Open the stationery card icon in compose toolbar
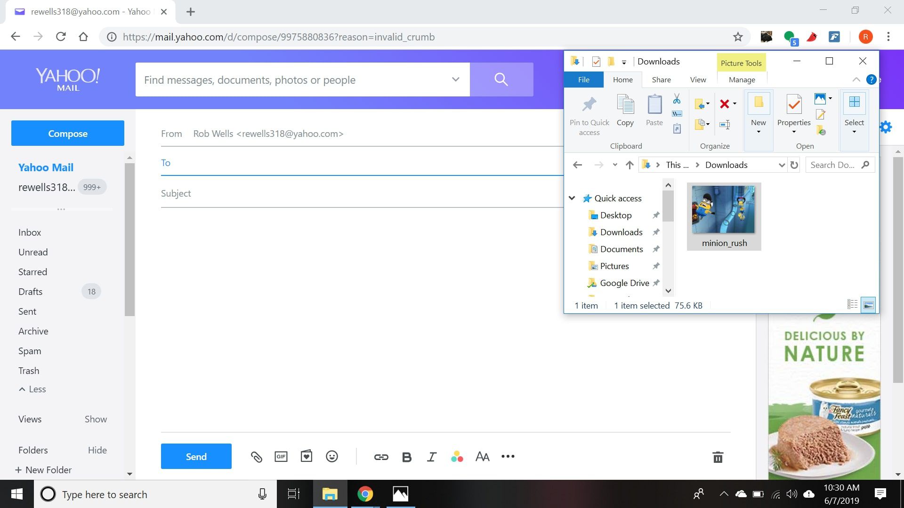904x508 pixels. point(307,456)
